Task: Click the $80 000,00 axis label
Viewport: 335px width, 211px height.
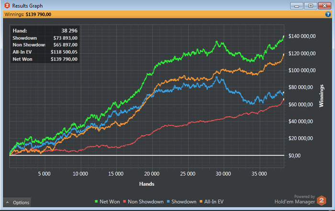Action: pos(301,87)
